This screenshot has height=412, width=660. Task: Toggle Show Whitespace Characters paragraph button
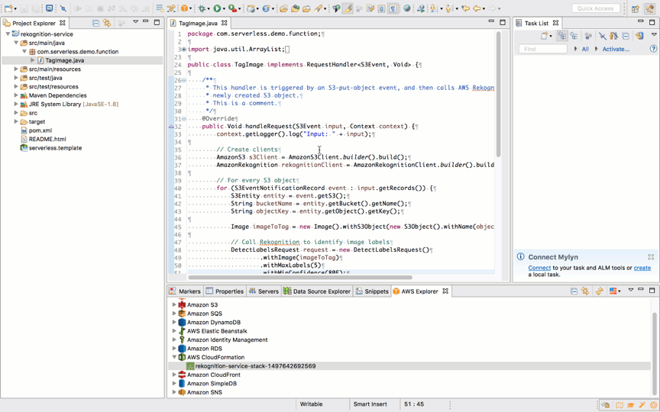pos(393,8)
